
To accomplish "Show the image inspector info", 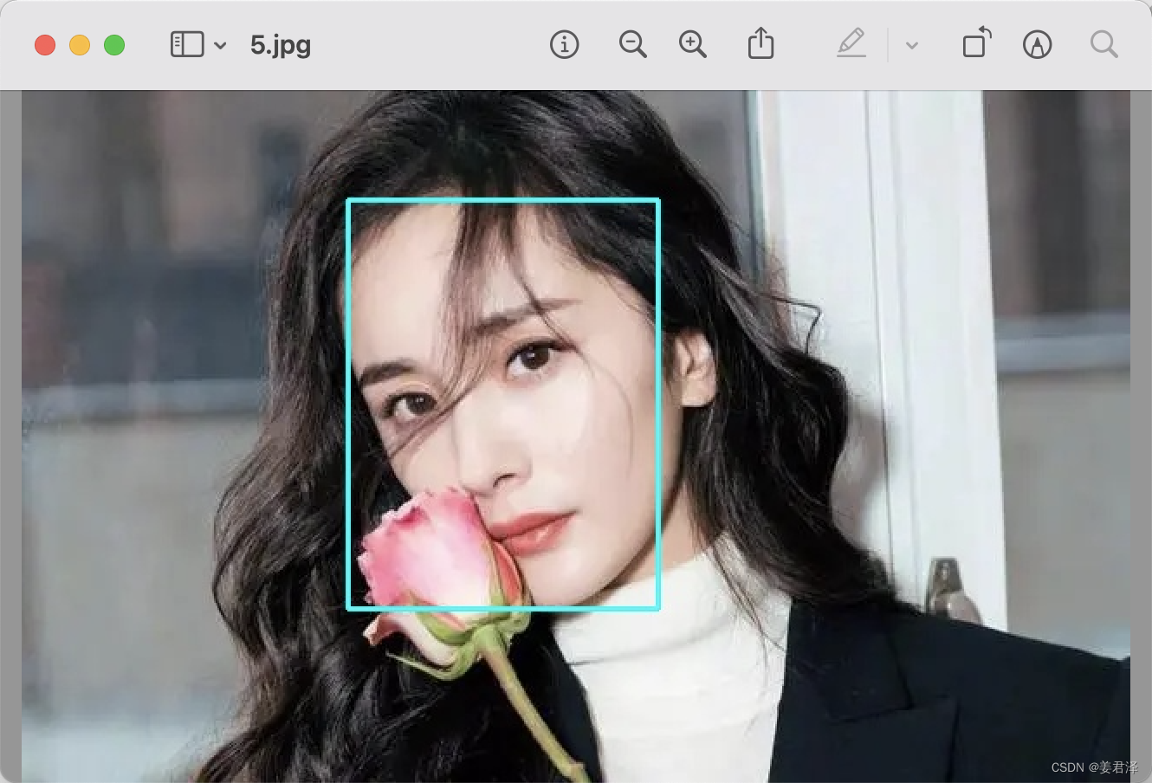I will click(565, 44).
